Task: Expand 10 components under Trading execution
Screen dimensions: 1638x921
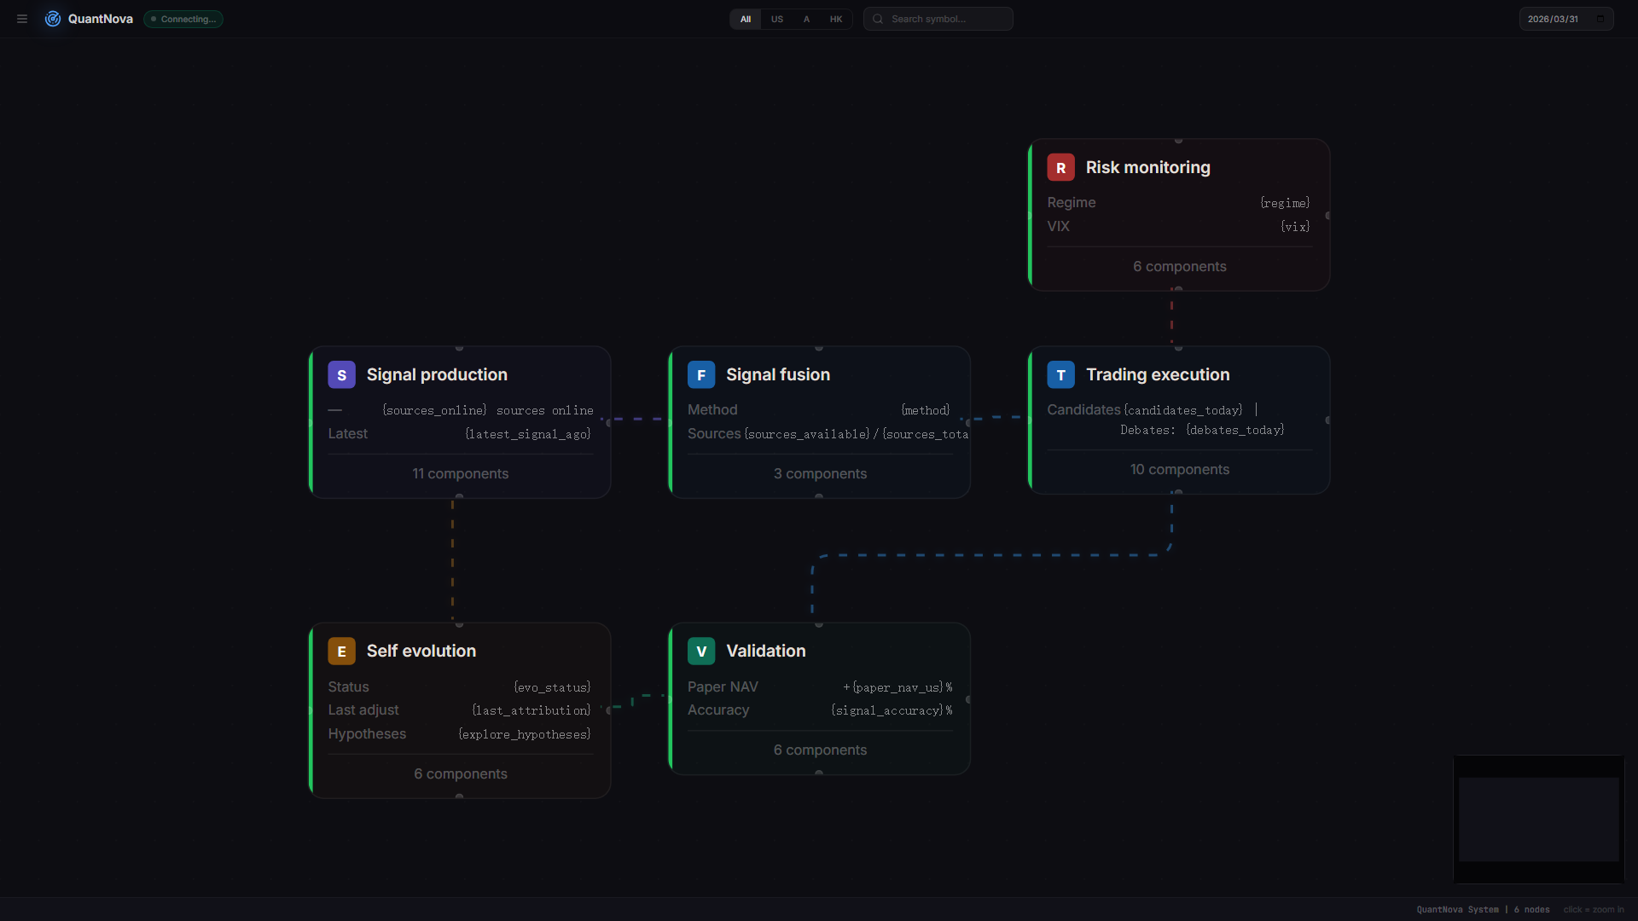Action: coord(1179,469)
